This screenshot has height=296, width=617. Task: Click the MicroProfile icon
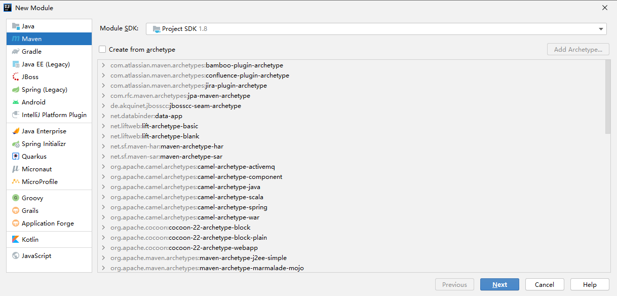16,181
